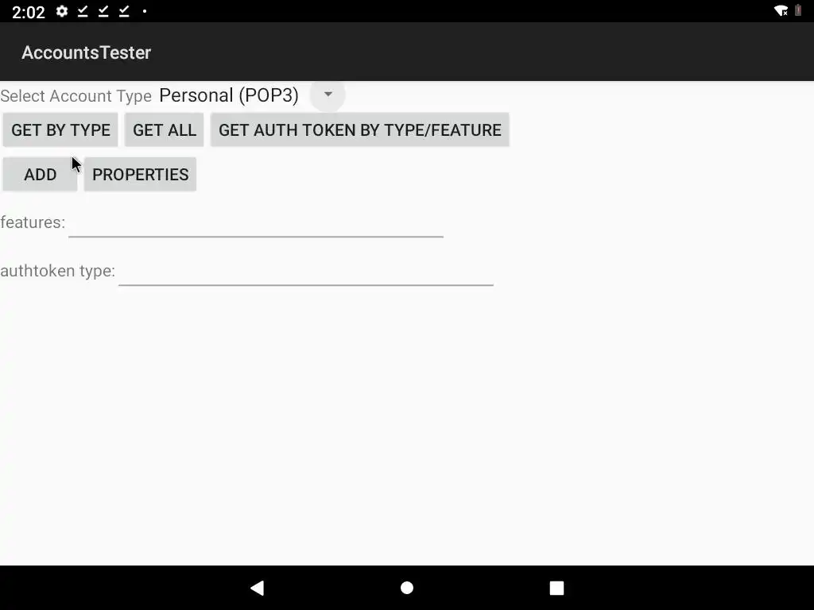Select the Personal (POP3) spinner value
The height and width of the screenshot is (610, 814).
point(229,95)
